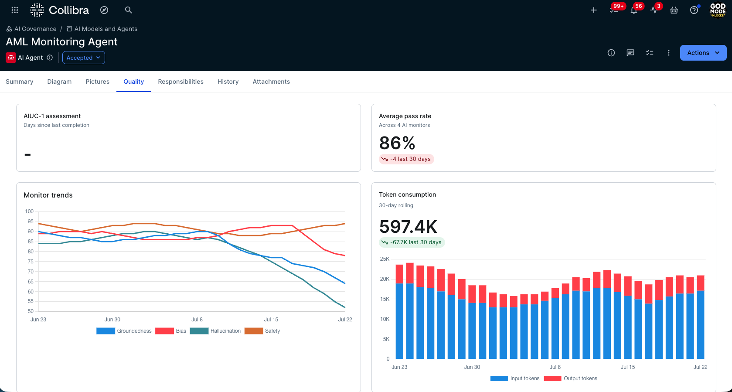
Task: Click the help question mark icon
Action: tap(694, 10)
